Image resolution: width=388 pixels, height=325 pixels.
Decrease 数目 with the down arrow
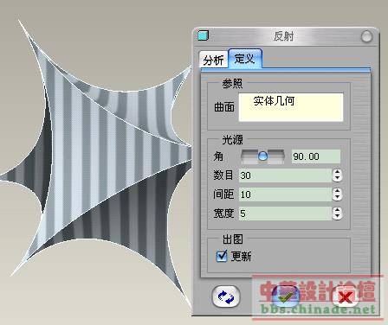tap(337, 179)
